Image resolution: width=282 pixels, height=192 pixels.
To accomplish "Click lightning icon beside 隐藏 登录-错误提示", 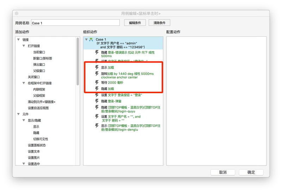I will point(97,52).
